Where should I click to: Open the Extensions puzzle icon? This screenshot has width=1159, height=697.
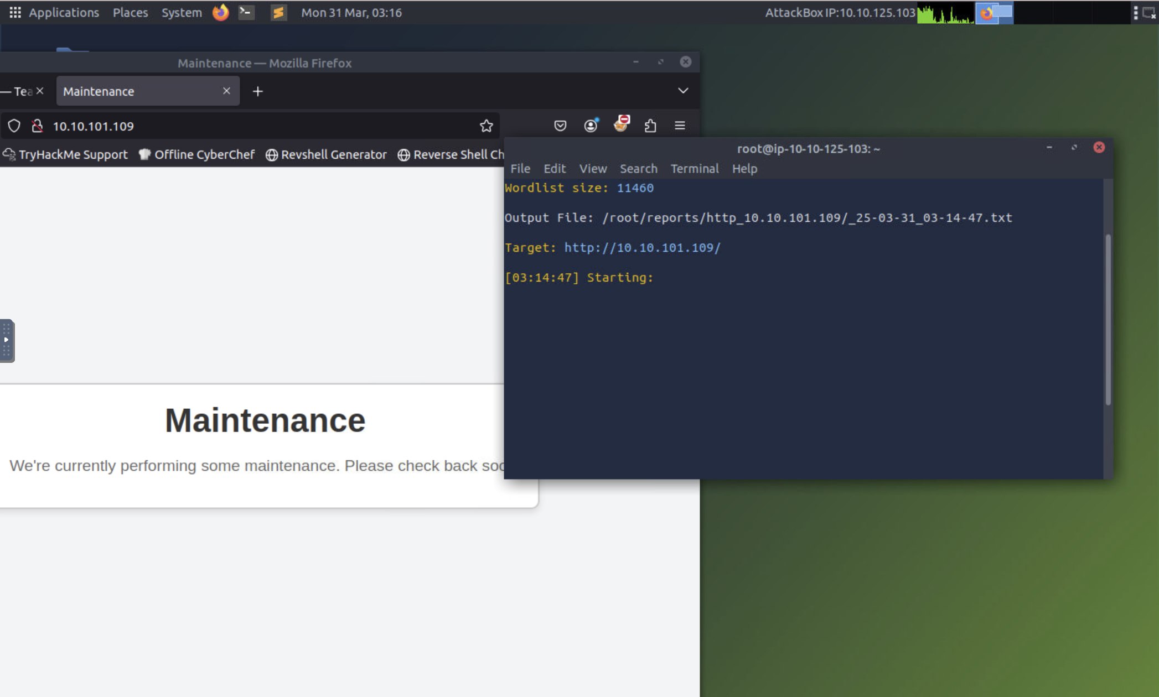click(650, 126)
